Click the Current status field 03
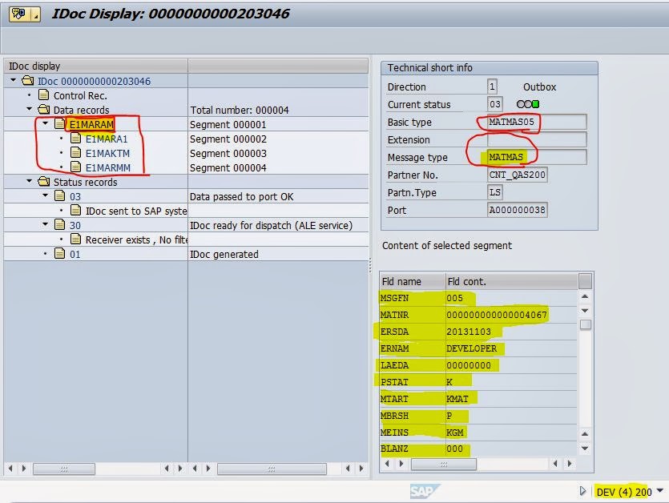Screen dimensions: 669x503 click(x=495, y=104)
